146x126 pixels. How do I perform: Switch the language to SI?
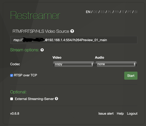click(x=136, y=12)
